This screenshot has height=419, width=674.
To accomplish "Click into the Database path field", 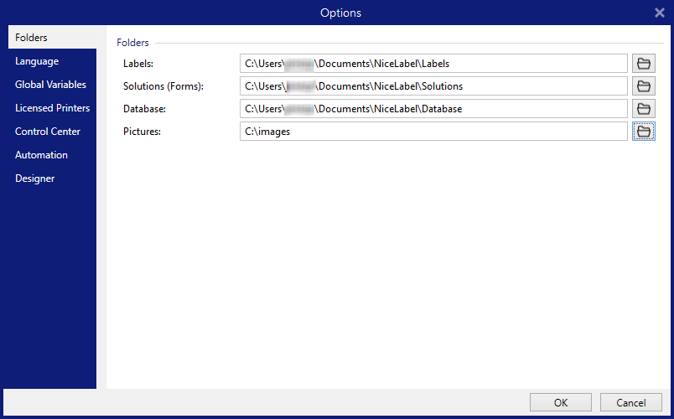I will (x=433, y=109).
